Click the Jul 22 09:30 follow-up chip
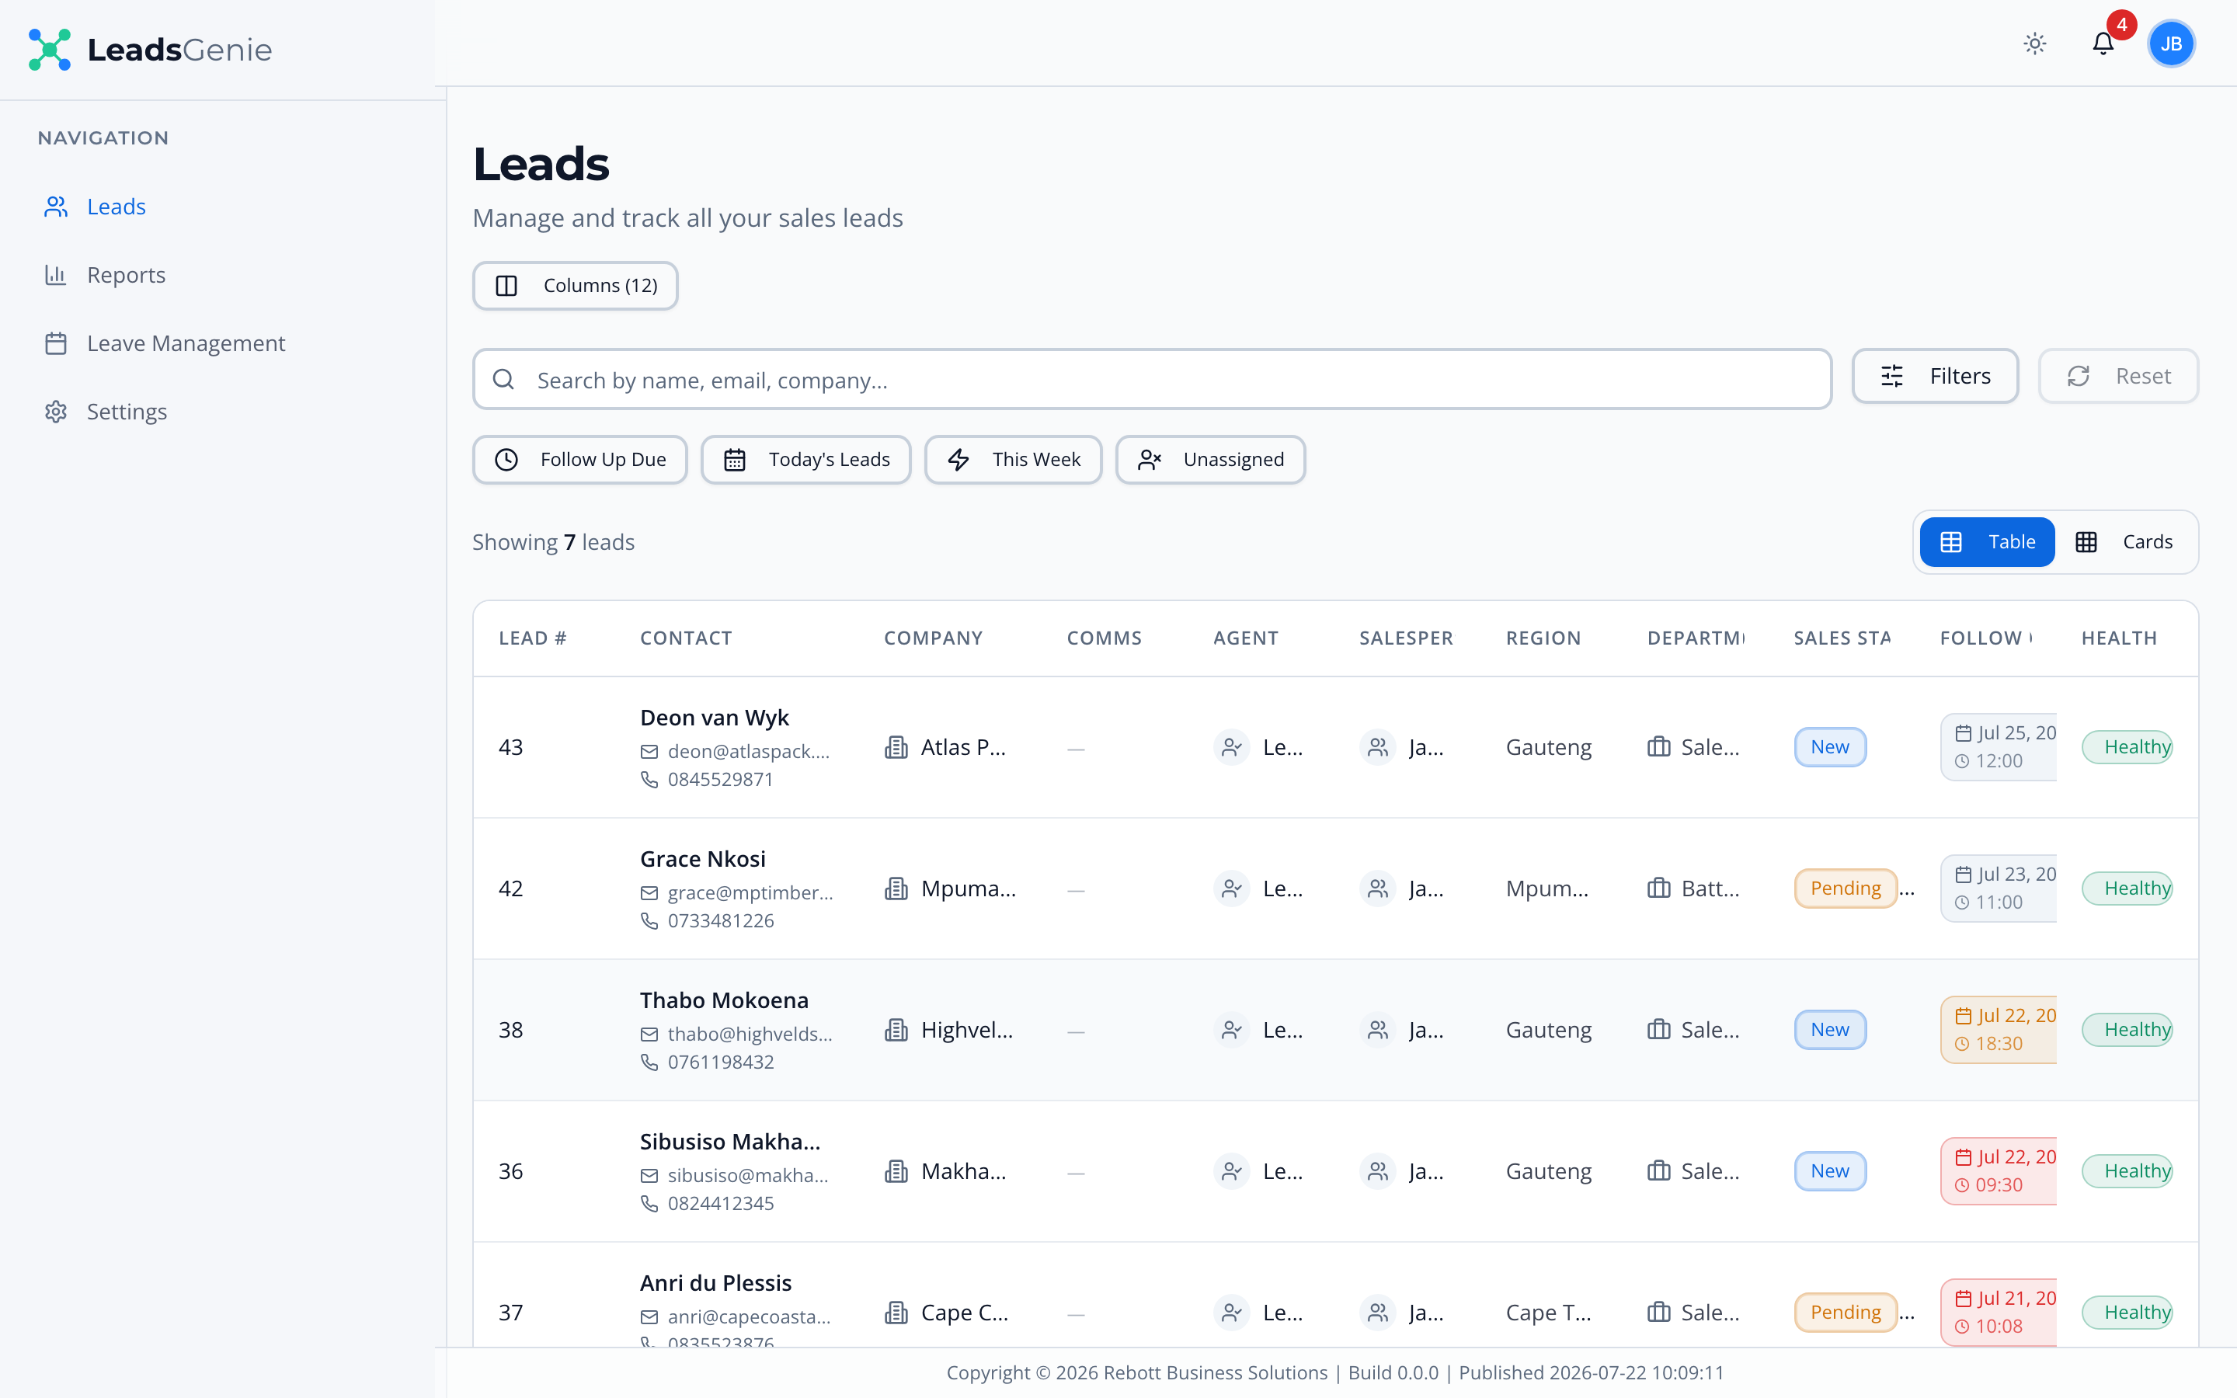Image resolution: width=2237 pixels, height=1398 pixels. (1999, 1171)
